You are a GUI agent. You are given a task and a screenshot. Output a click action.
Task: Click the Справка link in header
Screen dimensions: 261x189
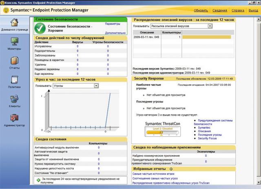pos(238,11)
